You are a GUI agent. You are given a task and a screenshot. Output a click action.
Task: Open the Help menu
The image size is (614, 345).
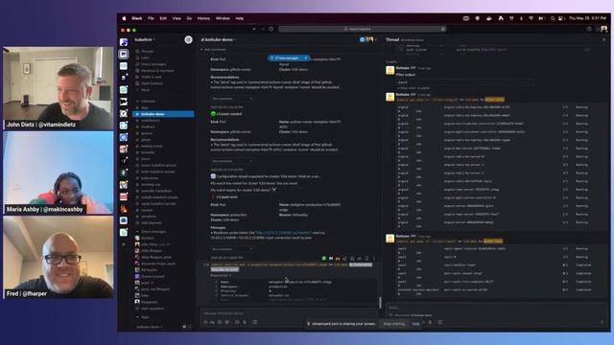click(x=239, y=18)
